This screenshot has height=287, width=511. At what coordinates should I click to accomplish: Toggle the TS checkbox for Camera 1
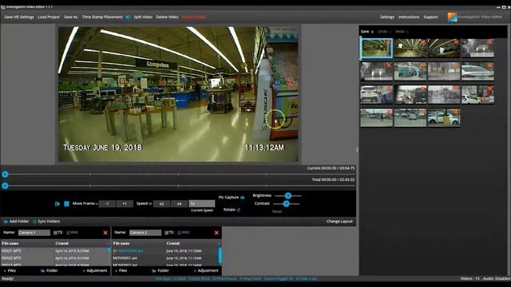click(x=55, y=233)
